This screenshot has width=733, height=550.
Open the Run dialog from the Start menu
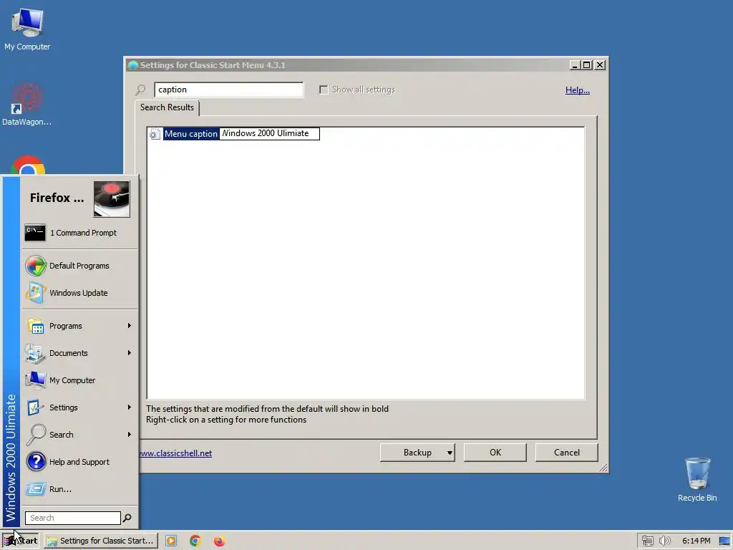(x=79, y=488)
